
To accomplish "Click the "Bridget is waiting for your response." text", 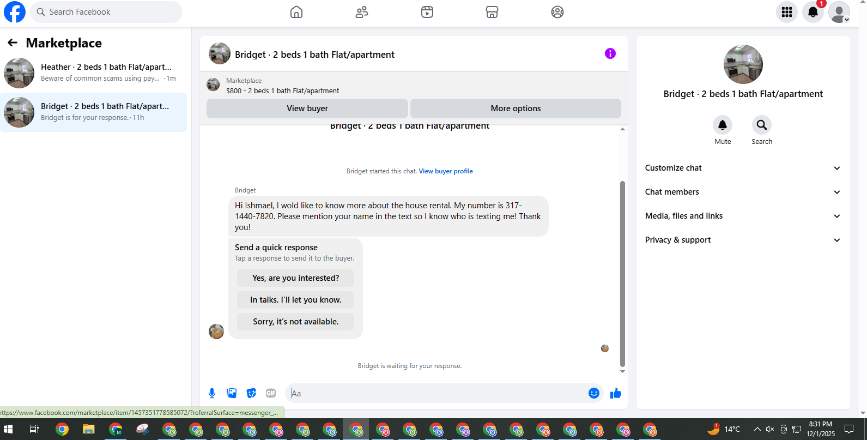I will 410,366.
